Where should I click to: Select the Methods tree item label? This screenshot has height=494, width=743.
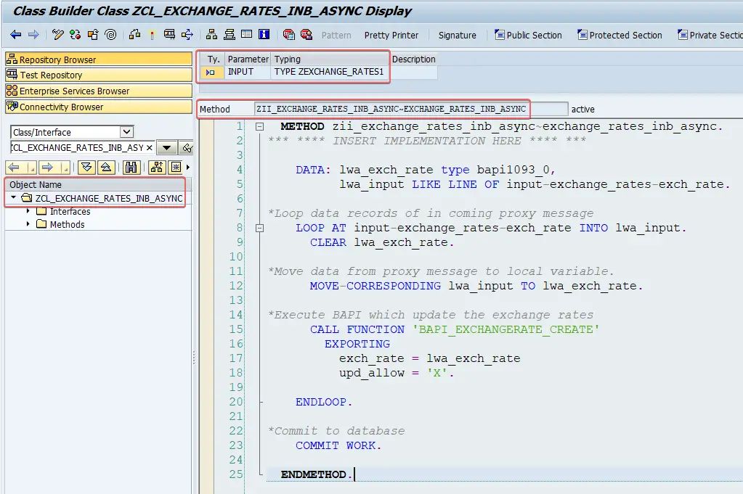tap(68, 224)
